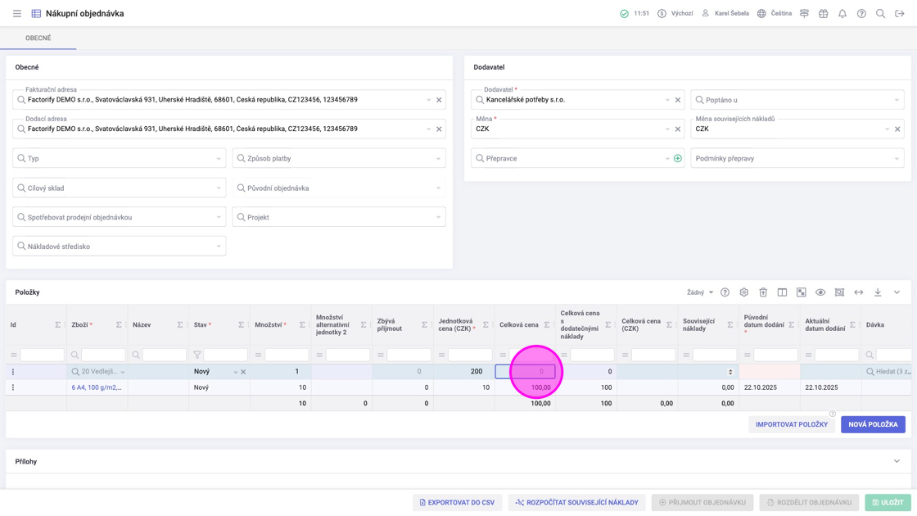Switch to the OBECNÉ tab

click(38, 38)
